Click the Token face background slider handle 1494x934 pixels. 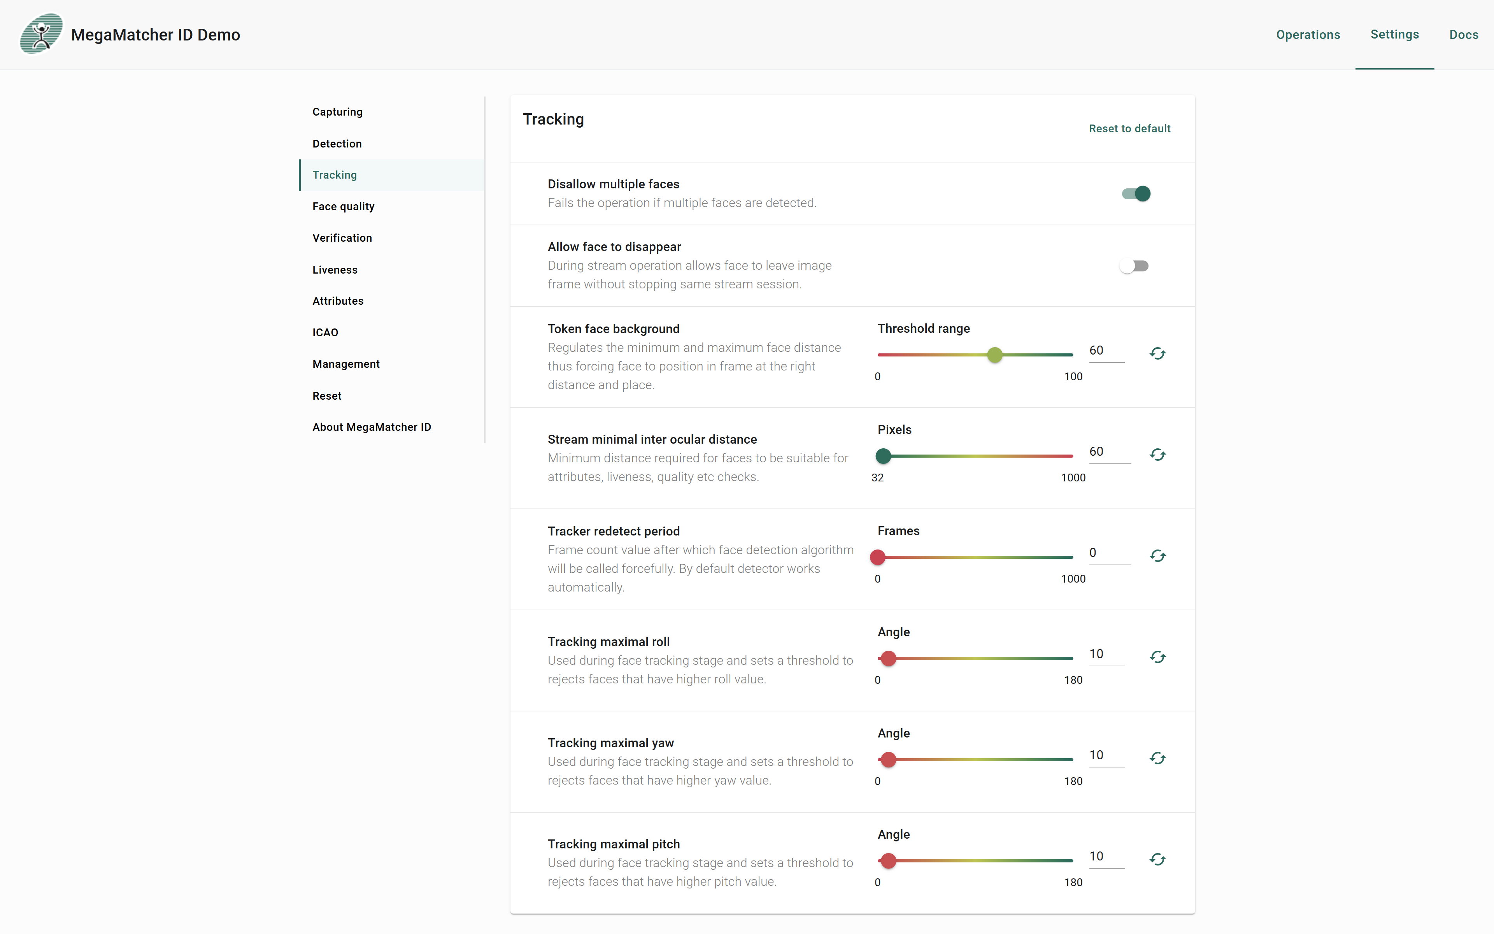click(994, 355)
